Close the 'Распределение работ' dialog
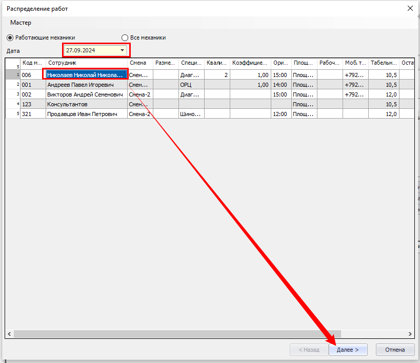 pyautogui.click(x=410, y=8)
